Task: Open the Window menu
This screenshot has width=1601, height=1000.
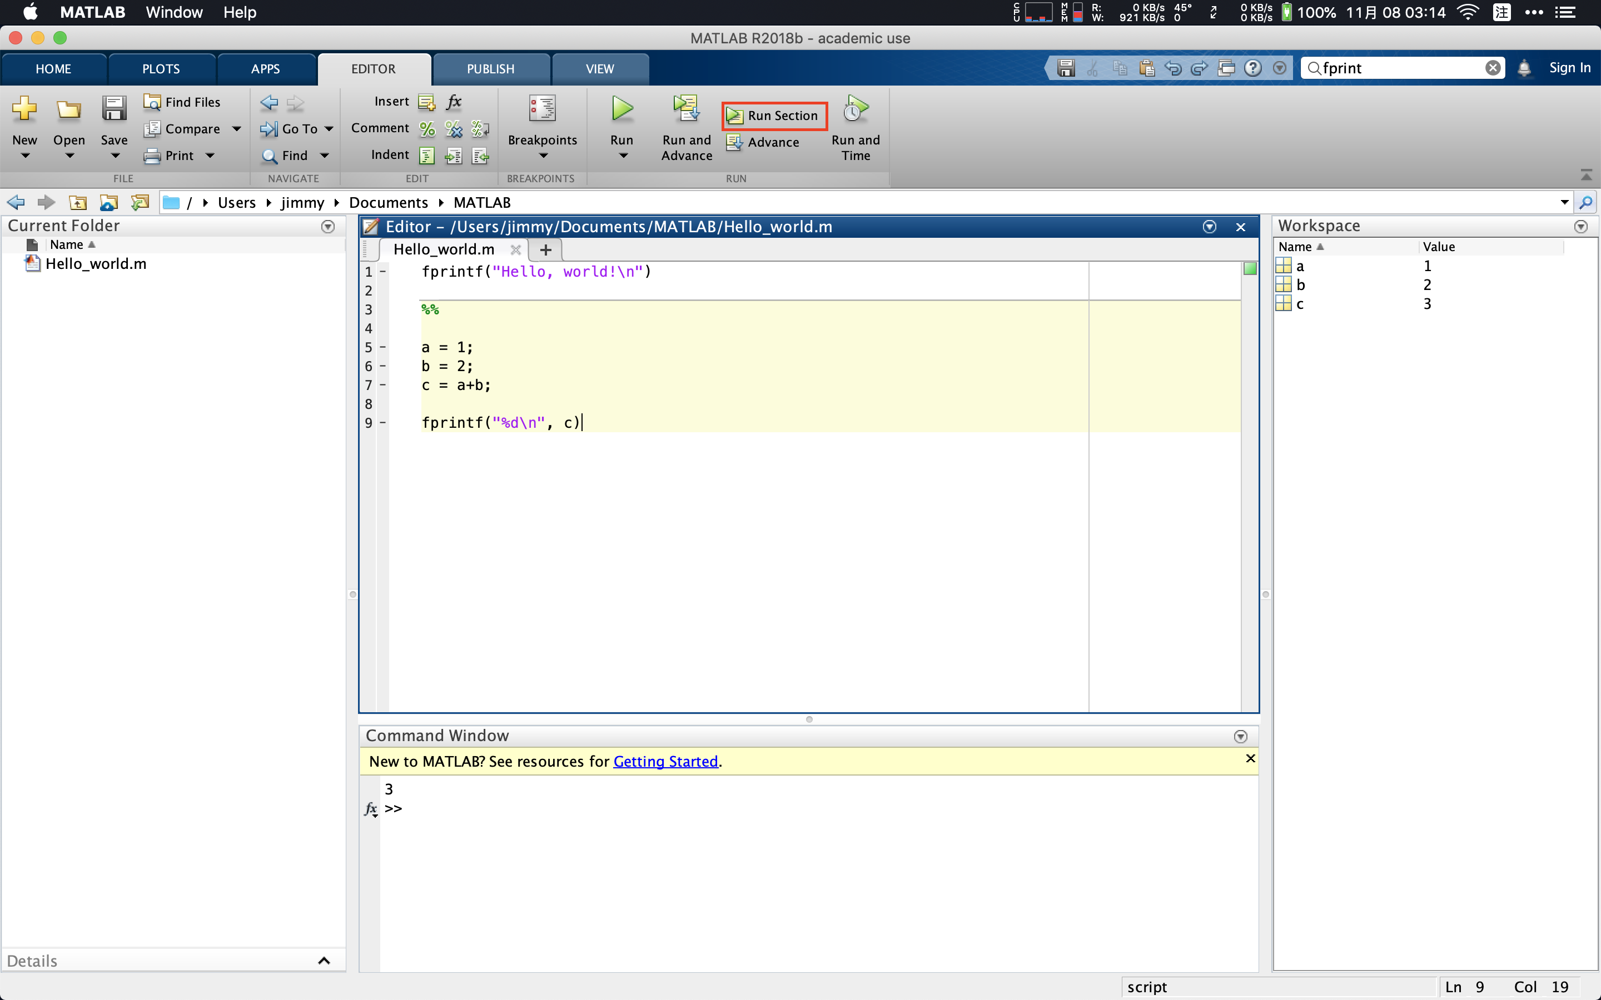Action: (x=173, y=12)
